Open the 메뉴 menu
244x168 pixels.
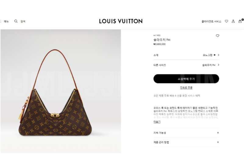pyautogui.click(x=6, y=21)
